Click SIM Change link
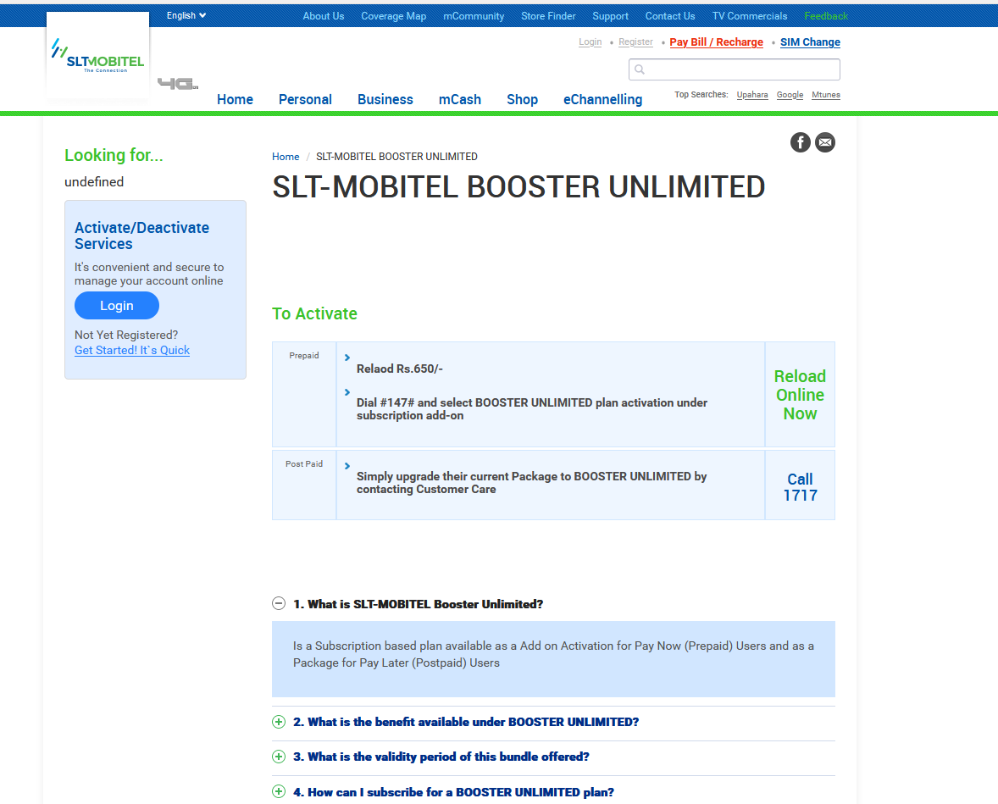 810,42
